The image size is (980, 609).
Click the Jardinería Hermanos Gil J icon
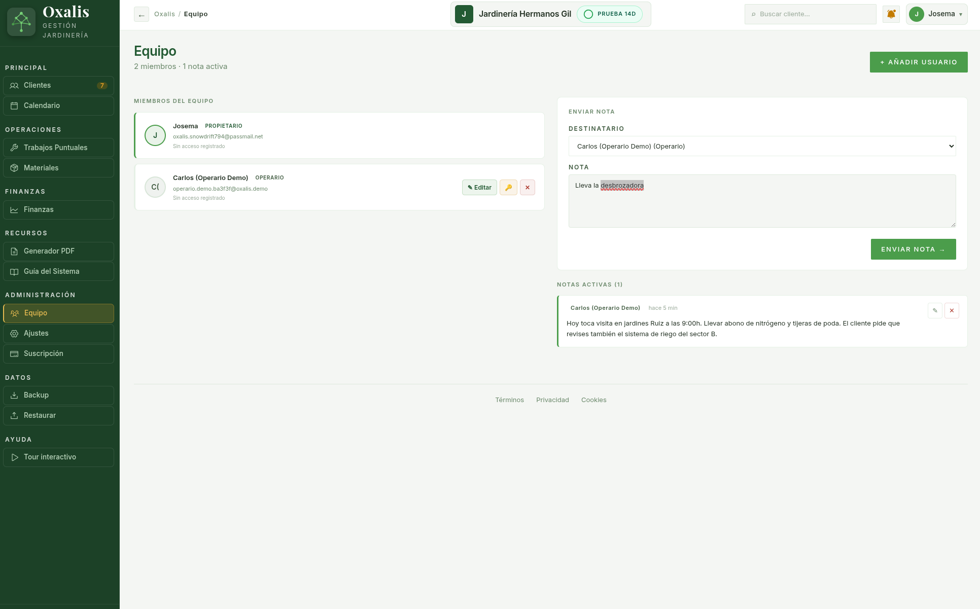pos(464,14)
